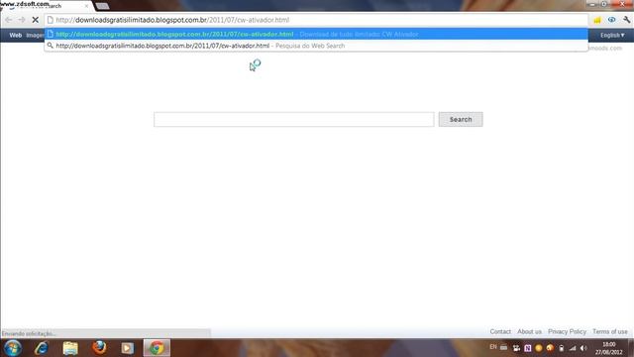Launch Firefox from the taskbar

pos(99,348)
